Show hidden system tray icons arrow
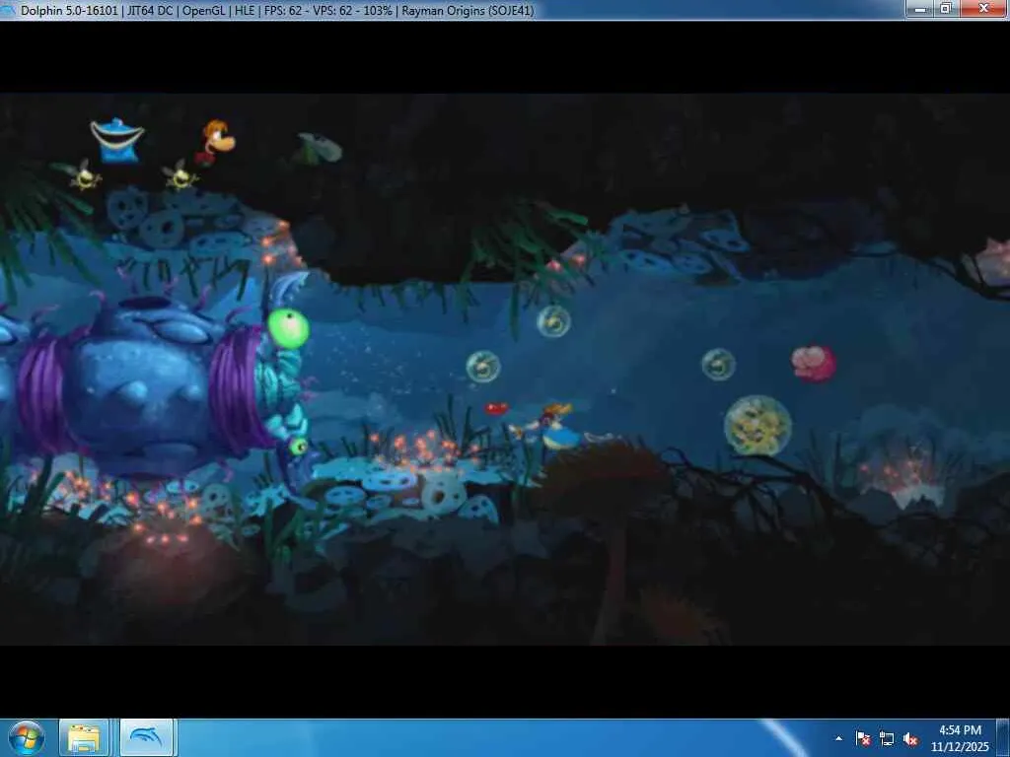Image resolution: width=1010 pixels, height=757 pixels. coord(838,739)
